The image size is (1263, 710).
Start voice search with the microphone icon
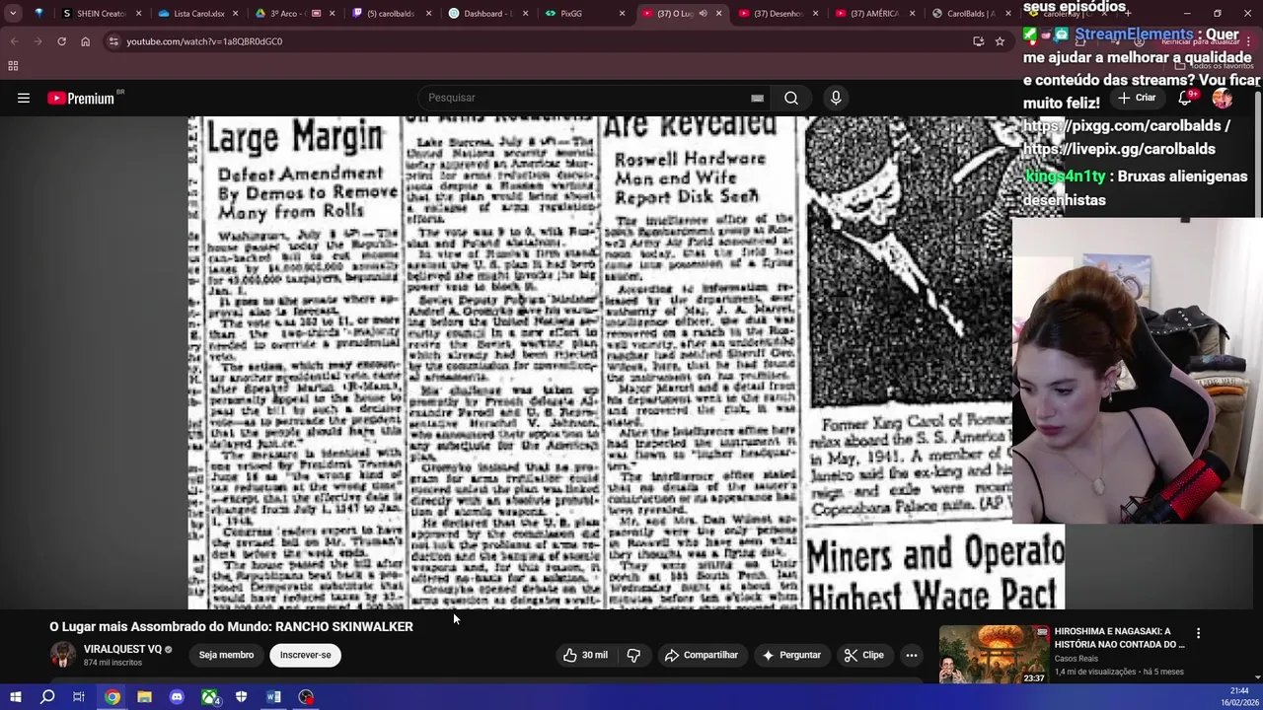[x=836, y=98]
